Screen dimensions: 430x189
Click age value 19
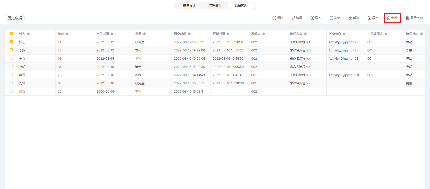pyautogui.click(x=60, y=59)
